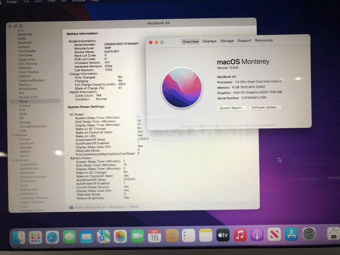Open the App Store dock icon
This screenshot has width=340, height=255.
pos(291,234)
